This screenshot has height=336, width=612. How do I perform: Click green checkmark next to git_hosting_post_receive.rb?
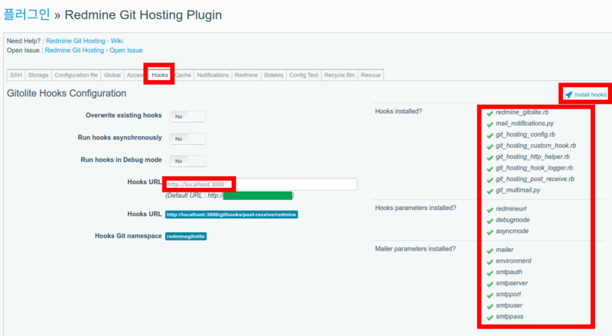pos(490,179)
